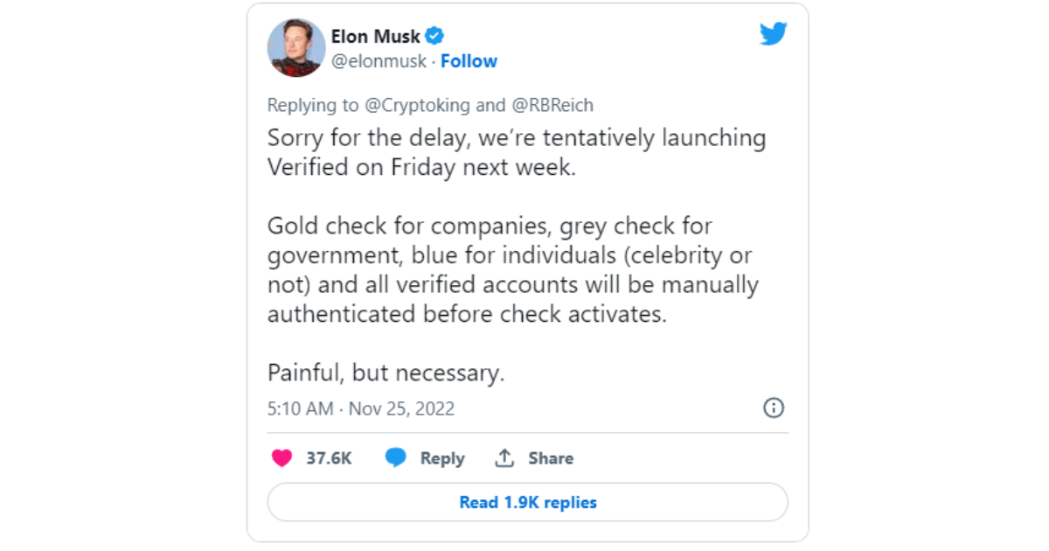This screenshot has width=1049, height=551.
Task: Click the Reply text label
Action: [x=442, y=458]
